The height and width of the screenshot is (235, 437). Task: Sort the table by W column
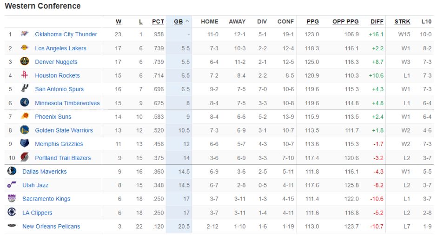tap(119, 21)
